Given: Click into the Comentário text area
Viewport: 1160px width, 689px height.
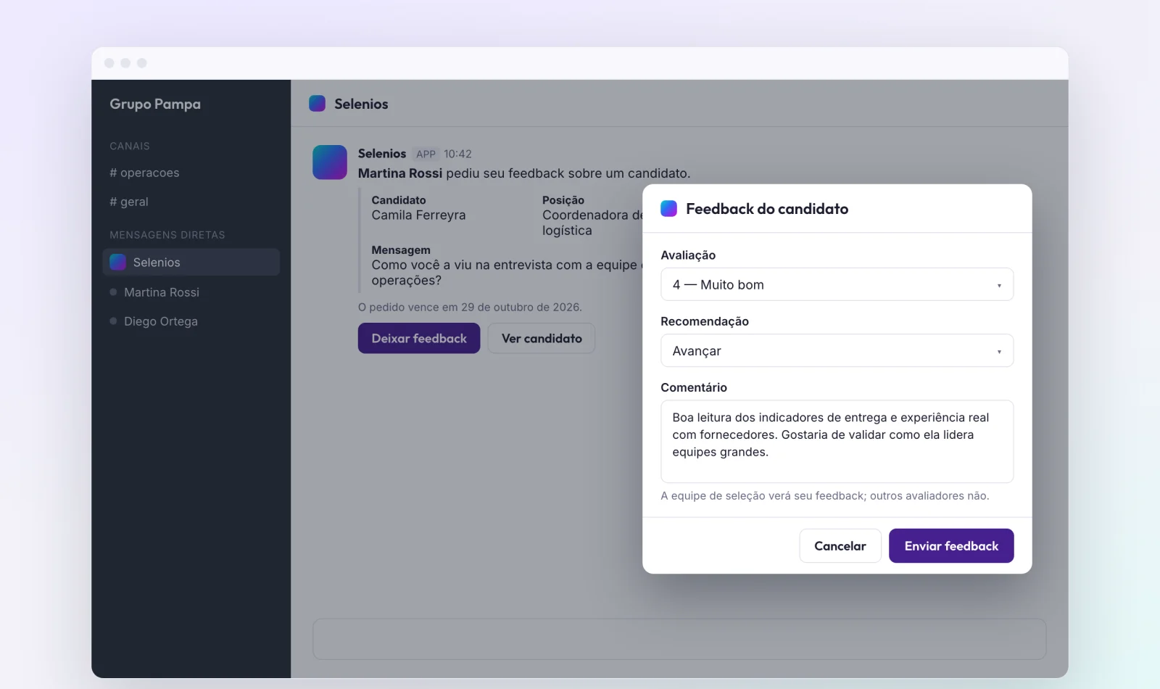Looking at the screenshot, I should coord(837,441).
